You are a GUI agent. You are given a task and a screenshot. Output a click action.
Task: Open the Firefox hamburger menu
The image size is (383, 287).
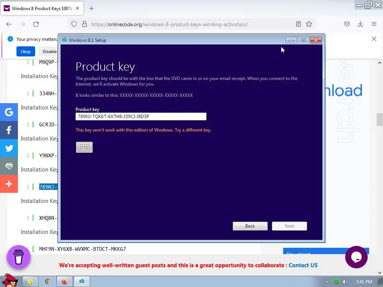click(x=374, y=24)
